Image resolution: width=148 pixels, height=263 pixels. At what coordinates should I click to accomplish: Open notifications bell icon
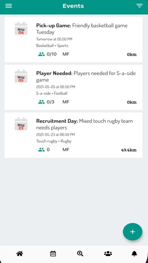point(134,254)
